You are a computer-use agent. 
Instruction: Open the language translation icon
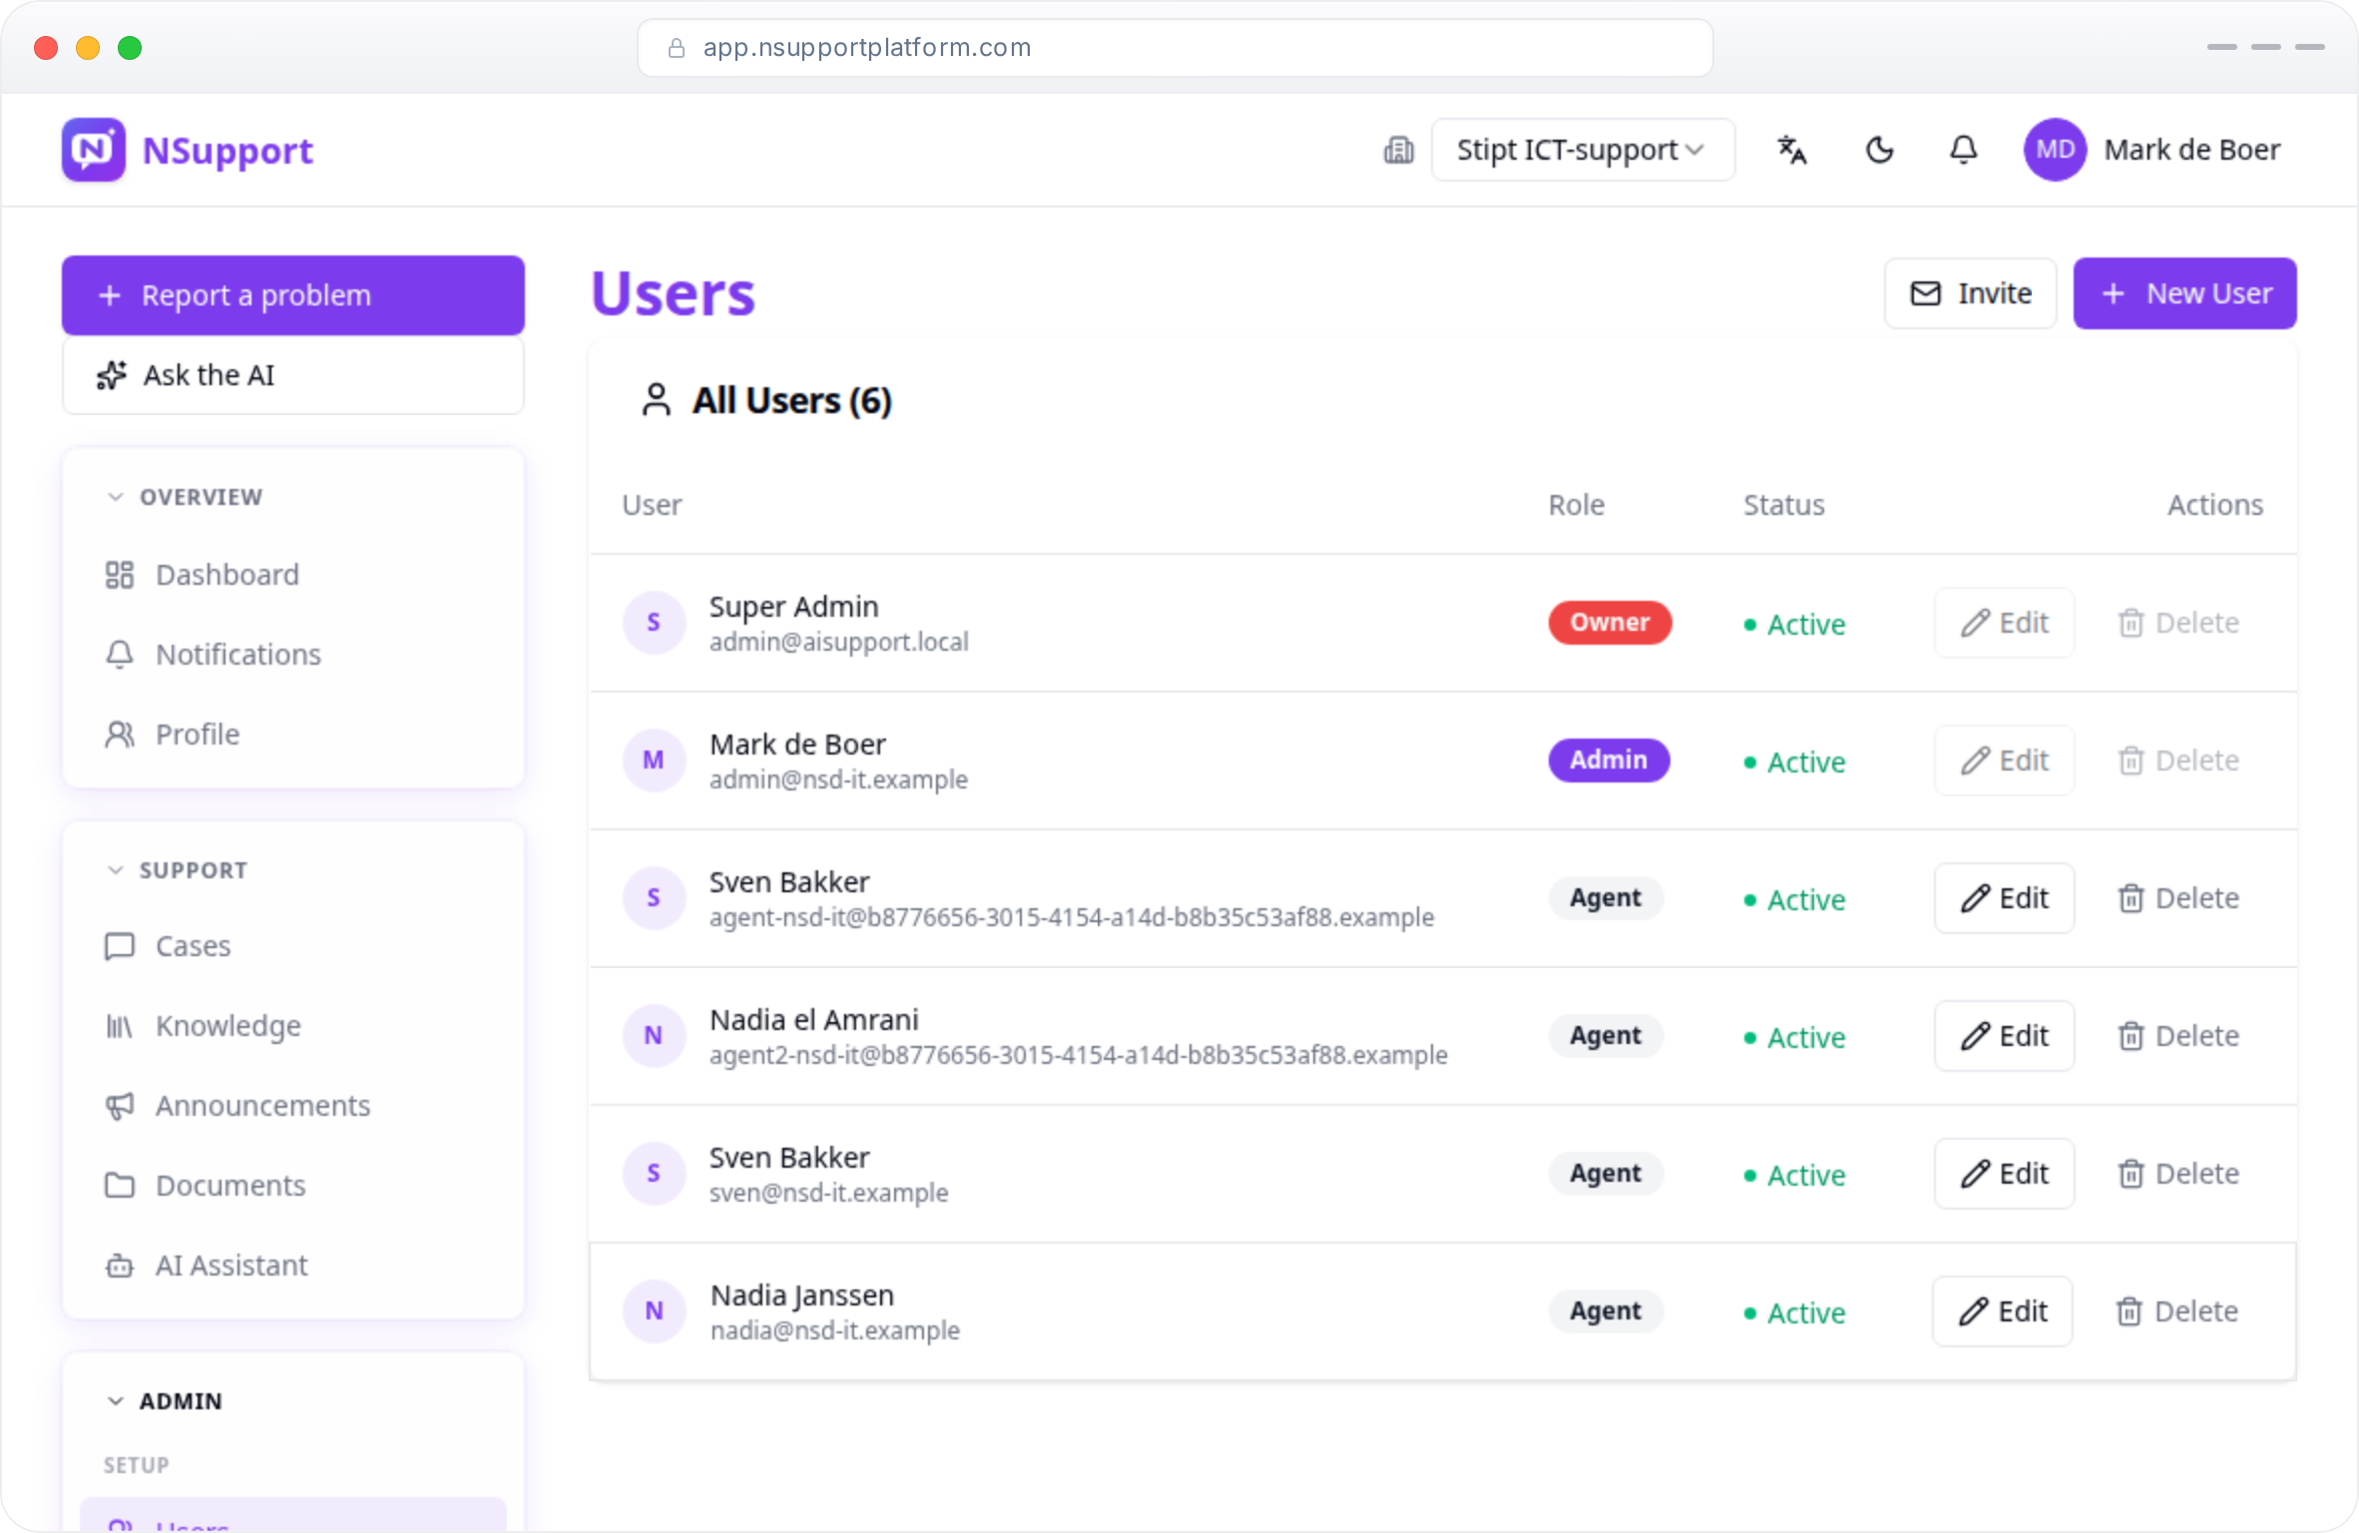click(1792, 150)
